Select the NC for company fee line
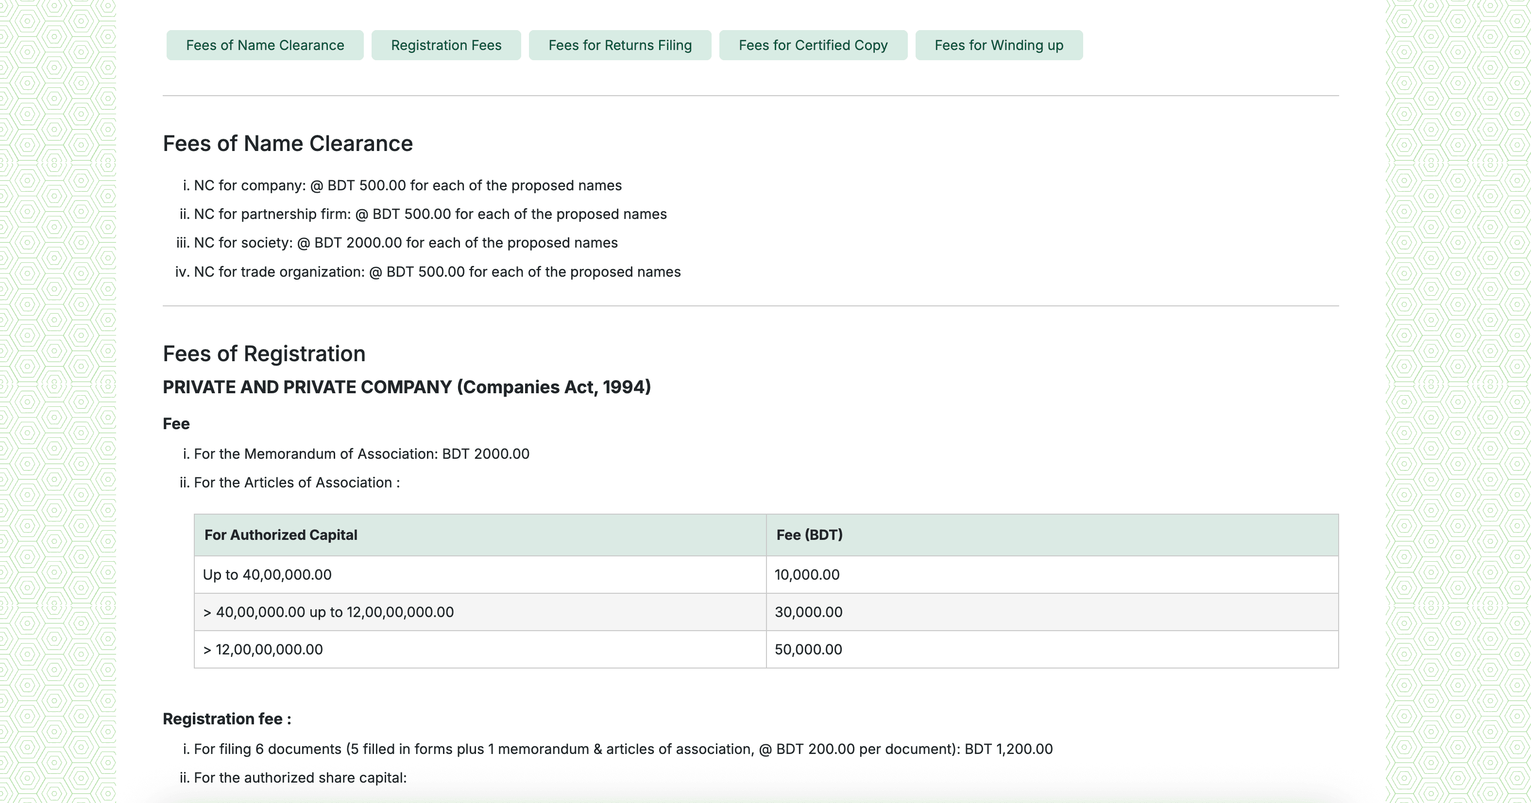This screenshot has height=803, width=1531. click(x=408, y=184)
